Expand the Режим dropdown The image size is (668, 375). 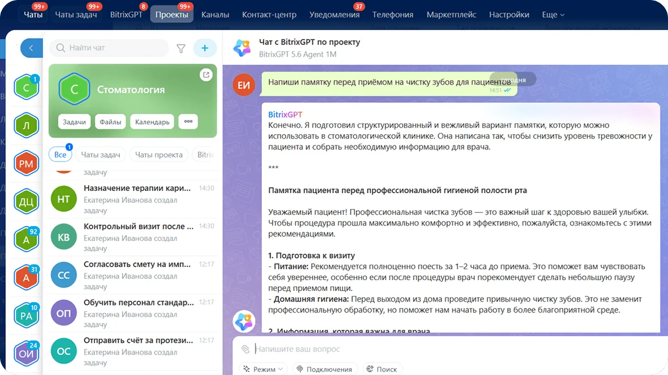264,369
